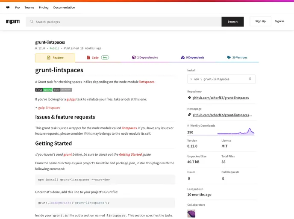The width and height of the screenshot is (294, 219).
Task: Open the Issues count link
Action: pyautogui.click(x=189, y=178)
